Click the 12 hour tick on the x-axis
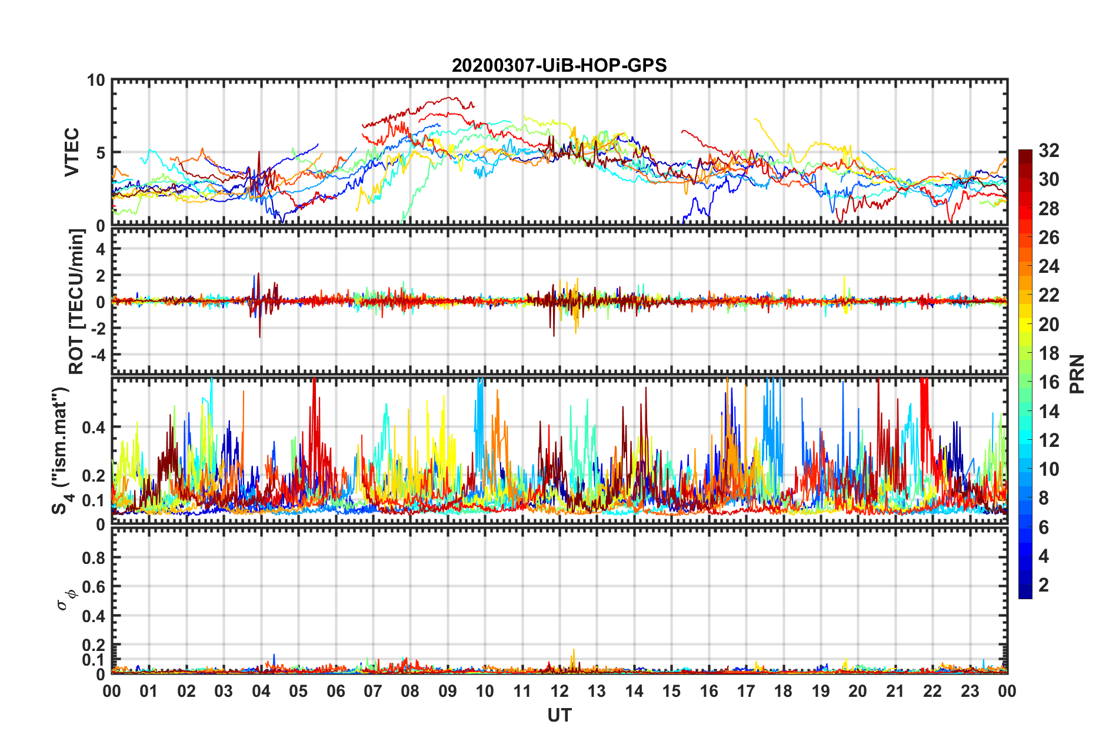The width and height of the screenshot is (1119, 748). [x=559, y=691]
